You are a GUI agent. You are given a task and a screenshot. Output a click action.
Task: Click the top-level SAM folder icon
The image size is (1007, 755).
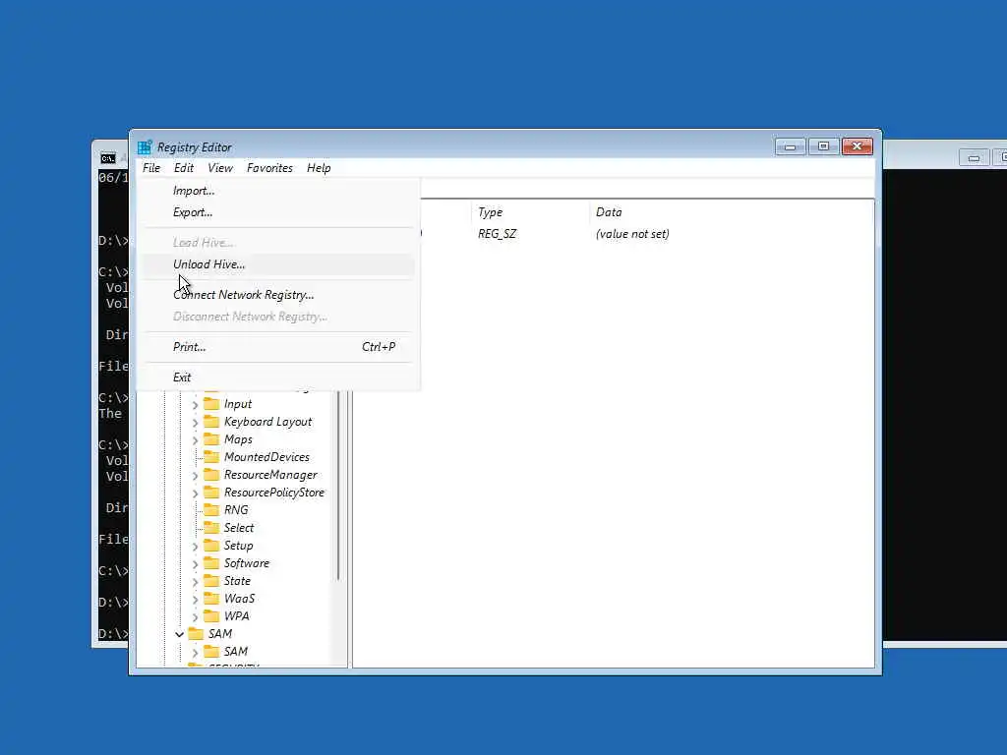coord(196,634)
